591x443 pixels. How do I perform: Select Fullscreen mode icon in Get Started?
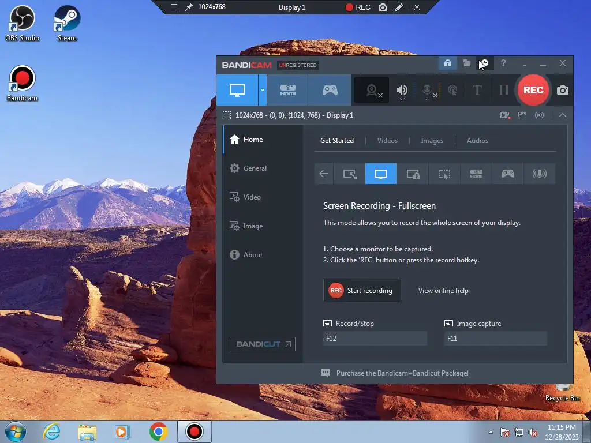coord(381,174)
